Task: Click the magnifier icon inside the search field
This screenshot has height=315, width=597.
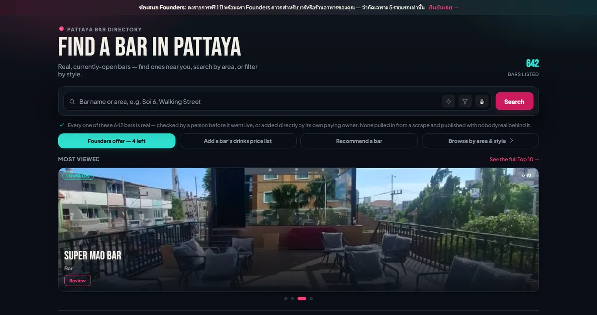Action: pyautogui.click(x=72, y=102)
